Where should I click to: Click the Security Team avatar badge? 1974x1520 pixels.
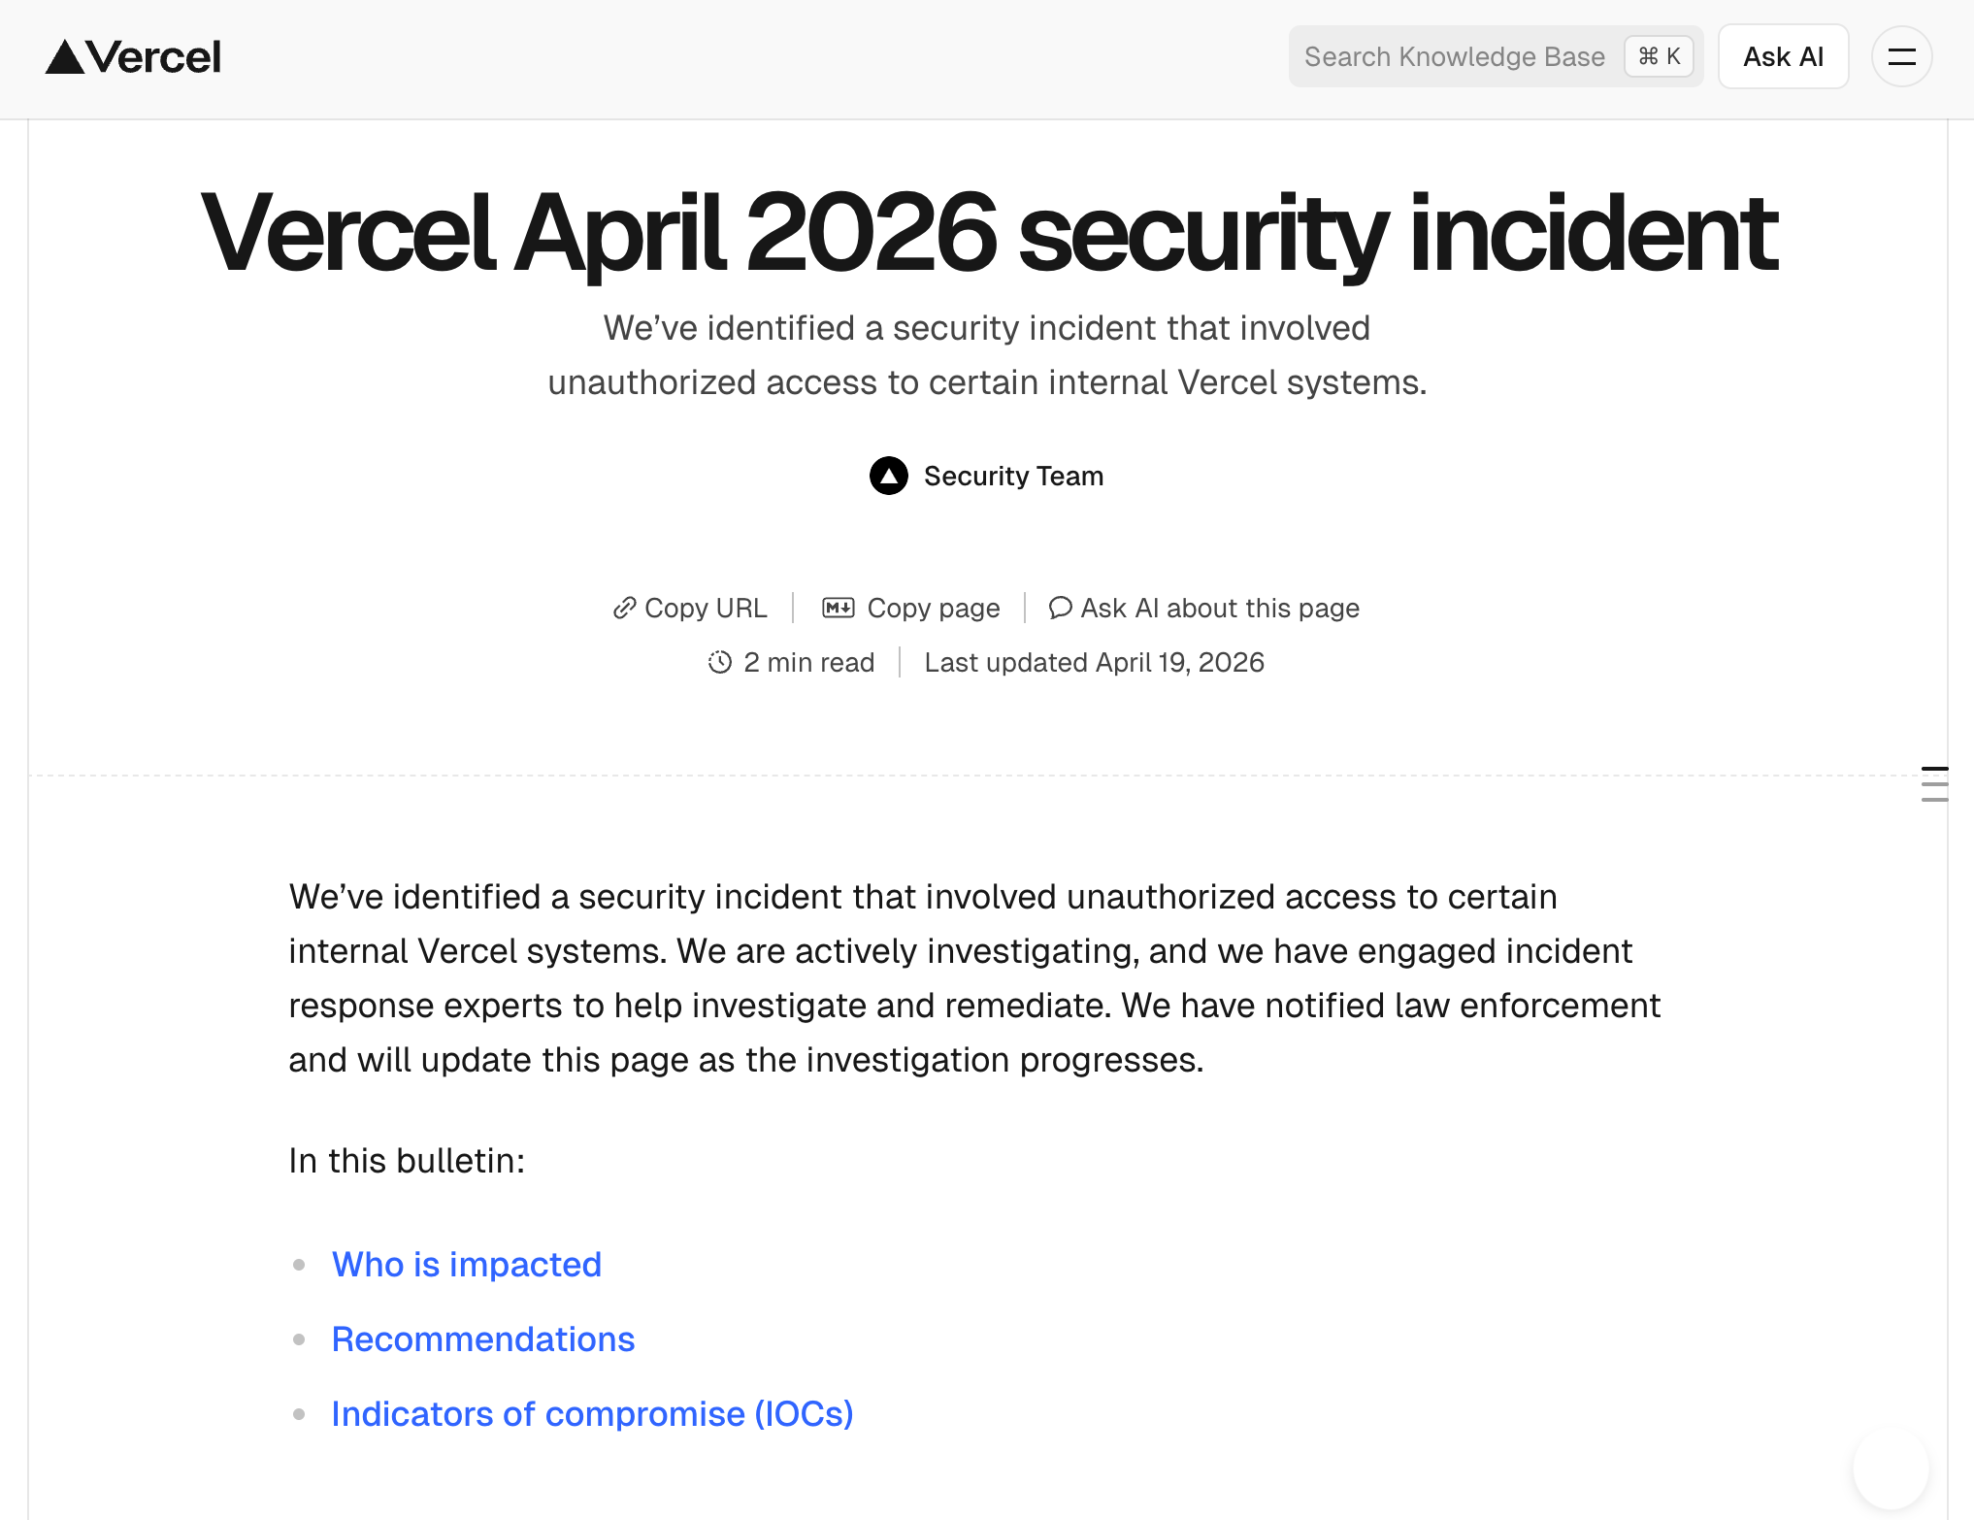(x=888, y=477)
